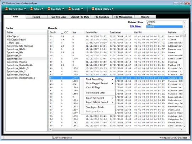Screen dimensions: 192x144
Task: Select the MSysObjectsShadow table
Action: pyautogui.click(x=16, y=40)
